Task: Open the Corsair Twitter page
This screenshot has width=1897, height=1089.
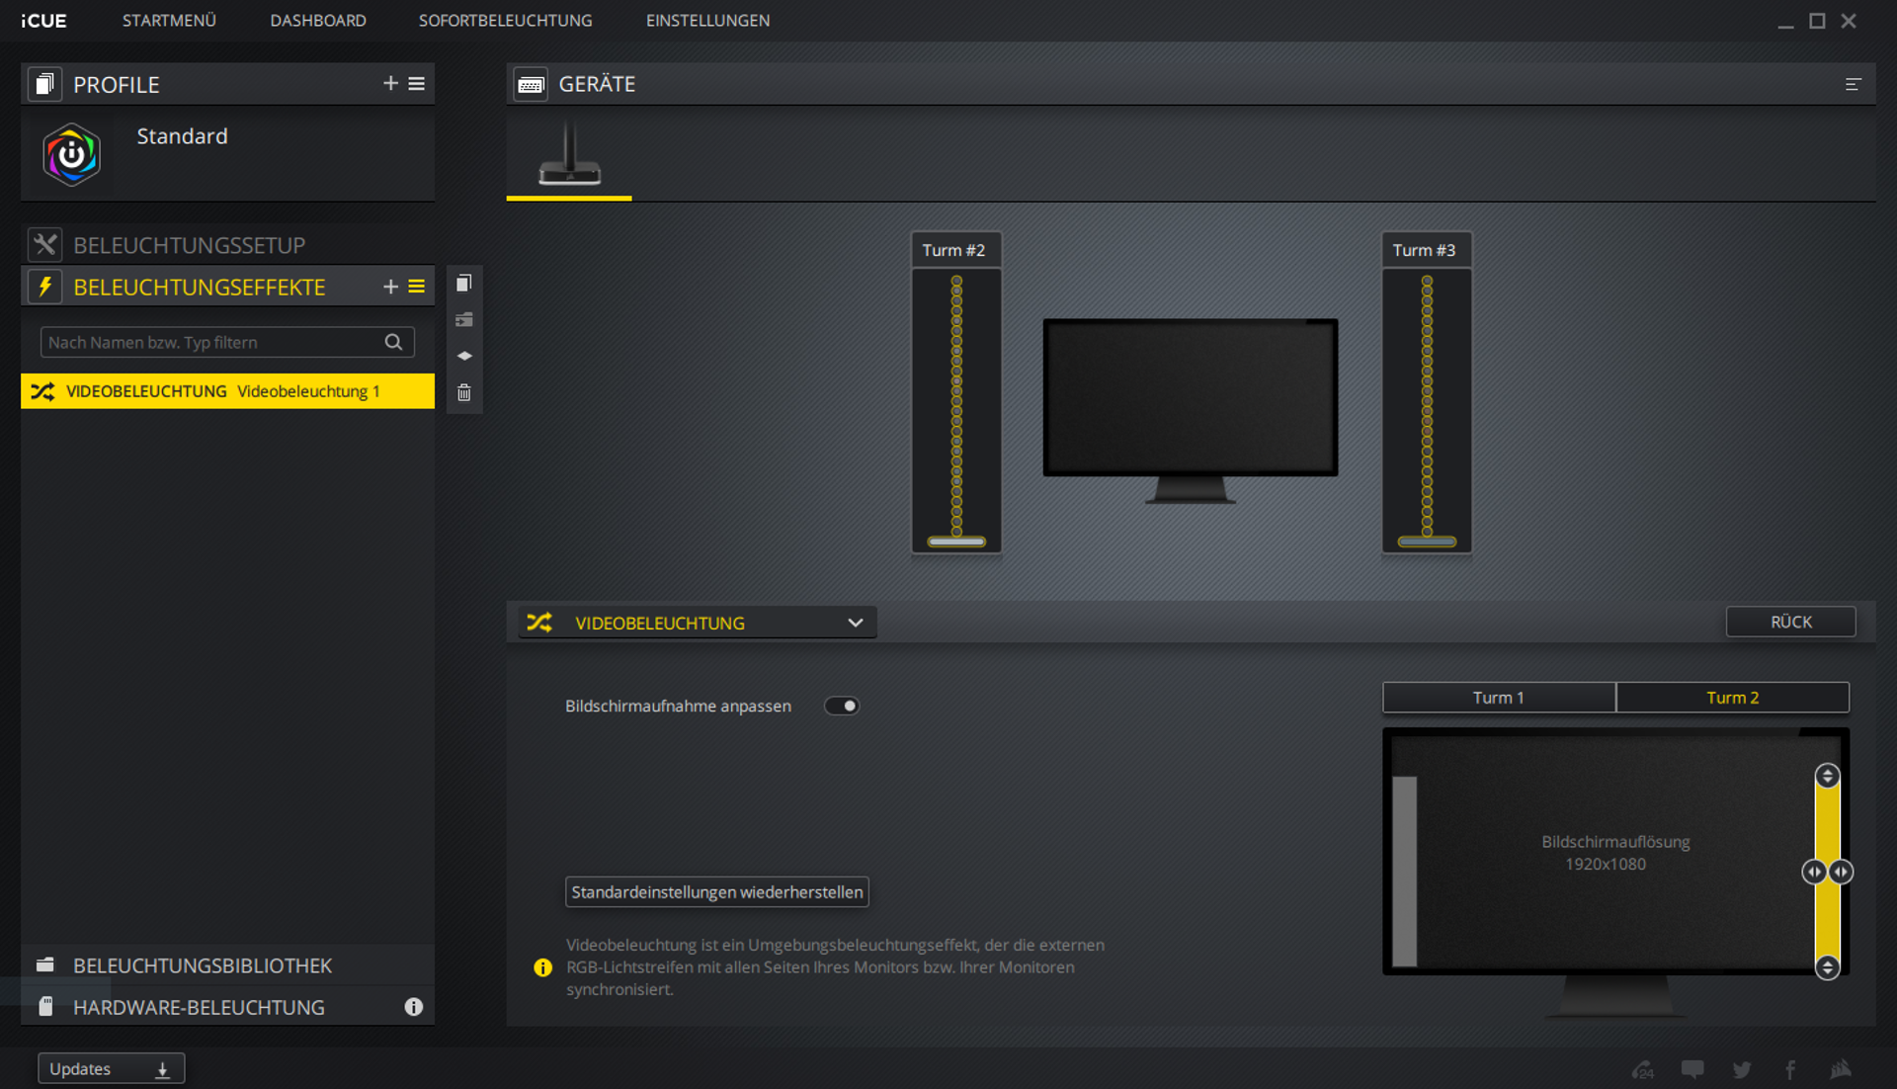Action: tap(1741, 1069)
